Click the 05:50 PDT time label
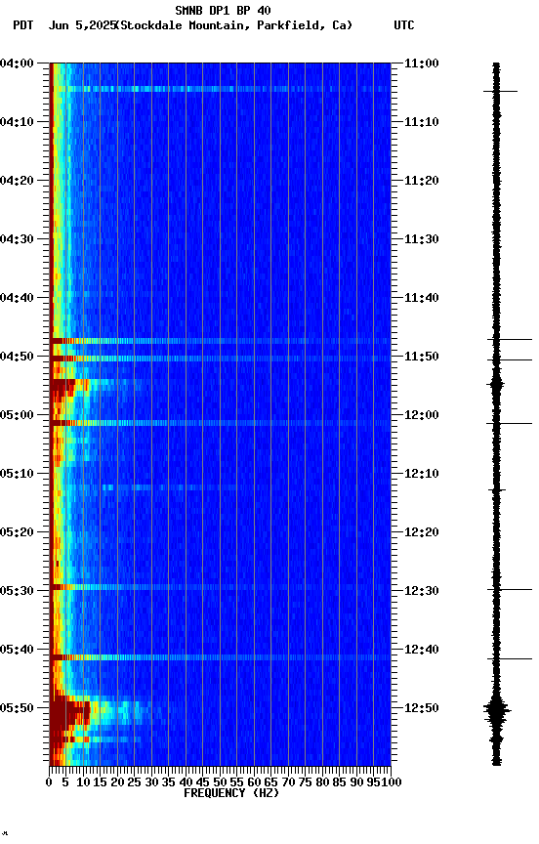539x844 pixels. tap(17, 708)
